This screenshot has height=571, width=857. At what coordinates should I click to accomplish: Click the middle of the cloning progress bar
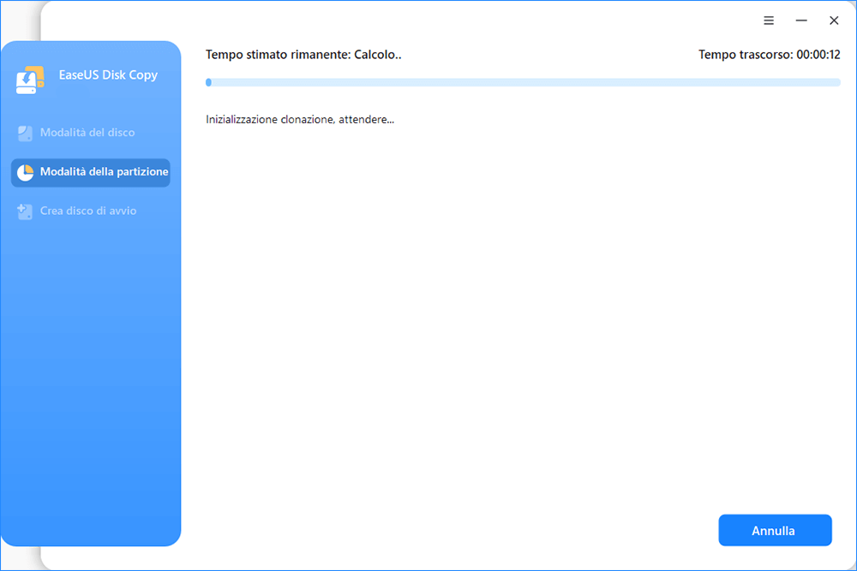click(x=523, y=83)
